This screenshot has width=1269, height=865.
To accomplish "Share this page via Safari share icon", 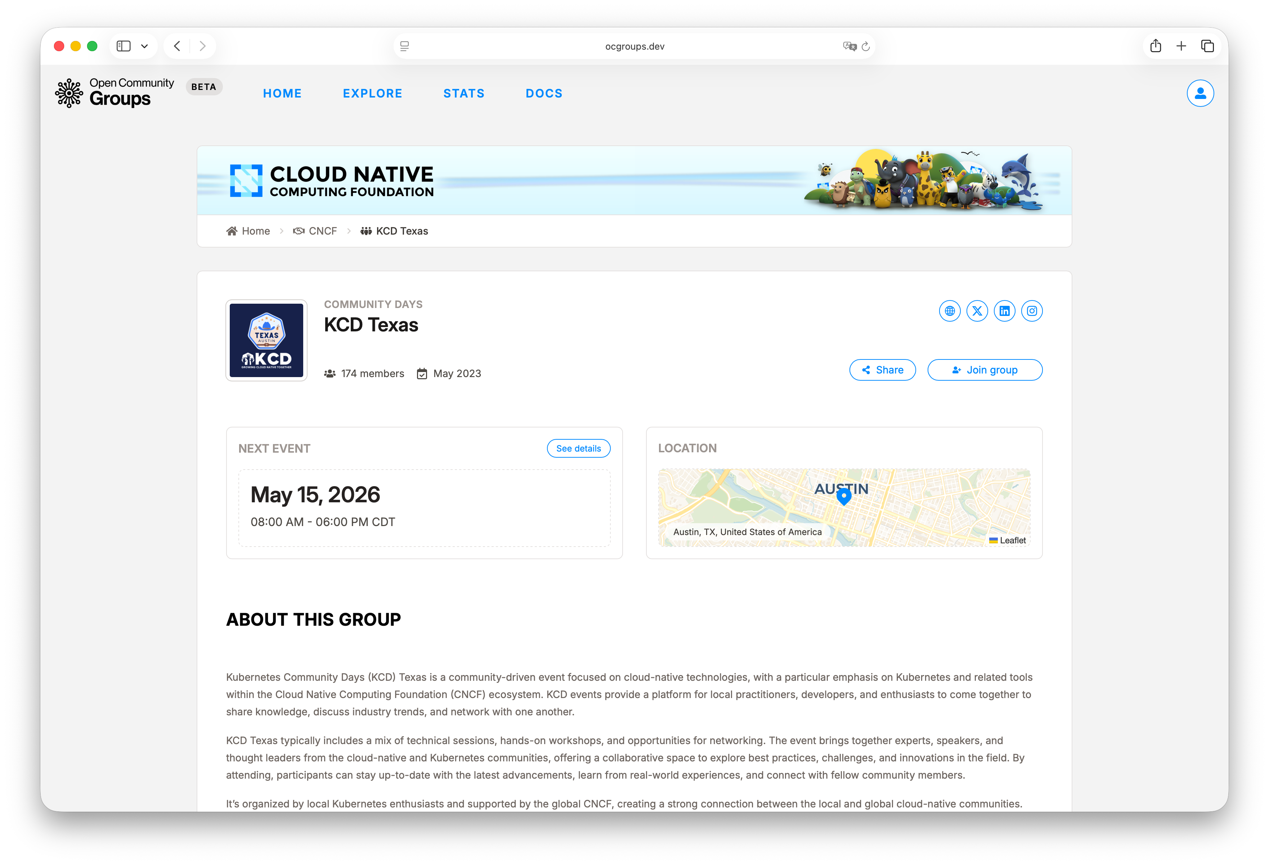I will coord(1156,46).
